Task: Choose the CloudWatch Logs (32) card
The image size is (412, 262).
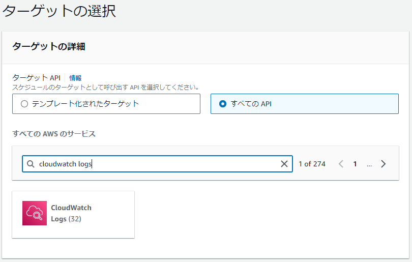Action: pos(73,215)
